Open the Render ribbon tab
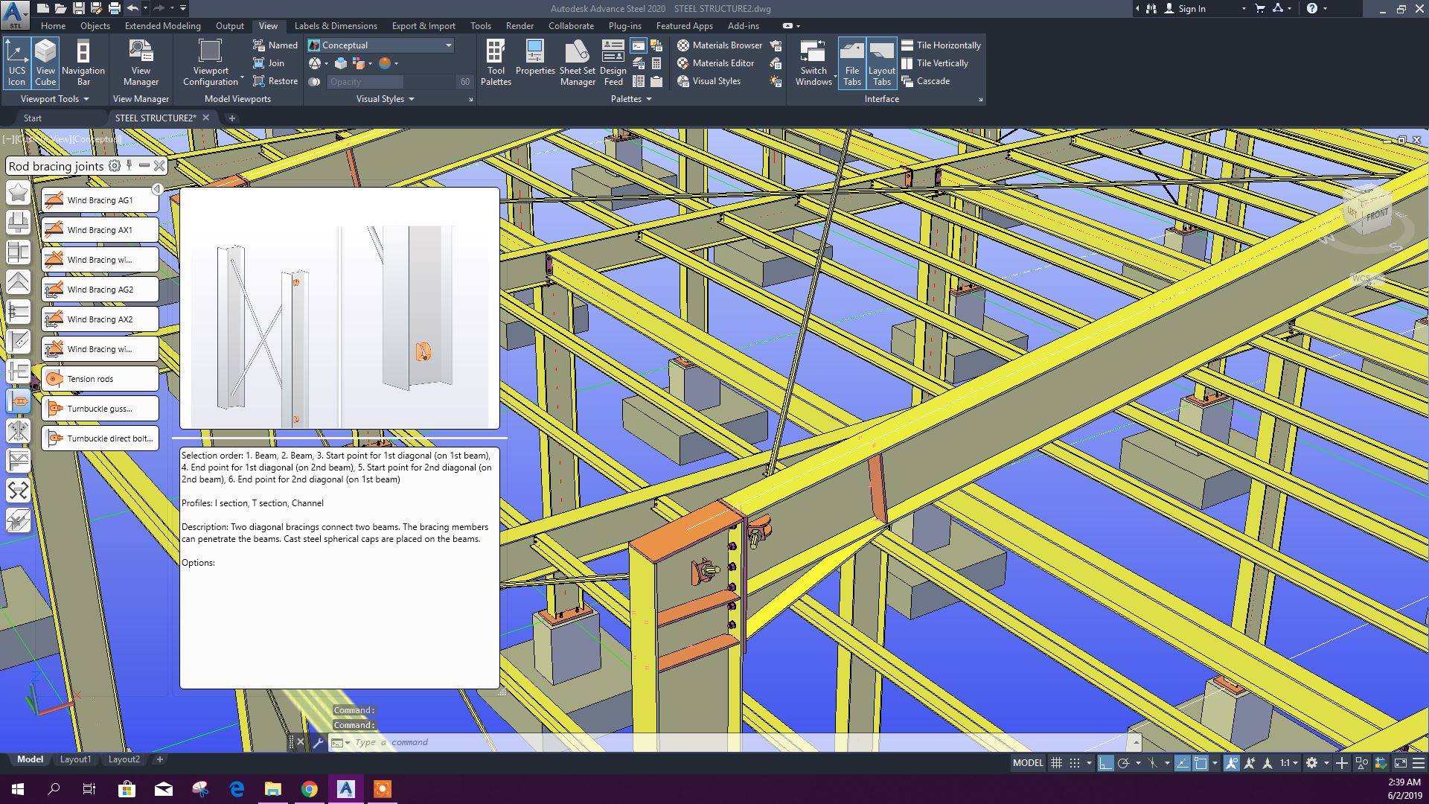The width and height of the screenshot is (1429, 804). coord(520,26)
